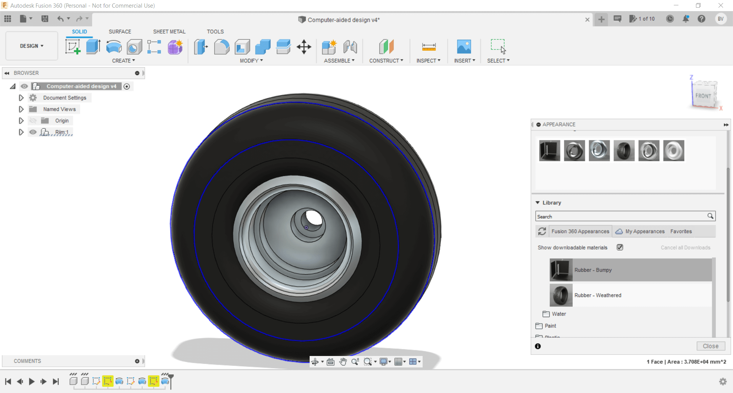The height and width of the screenshot is (393, 733).
Task: Open the SHEET METAL tab
Action: point(169,32)
